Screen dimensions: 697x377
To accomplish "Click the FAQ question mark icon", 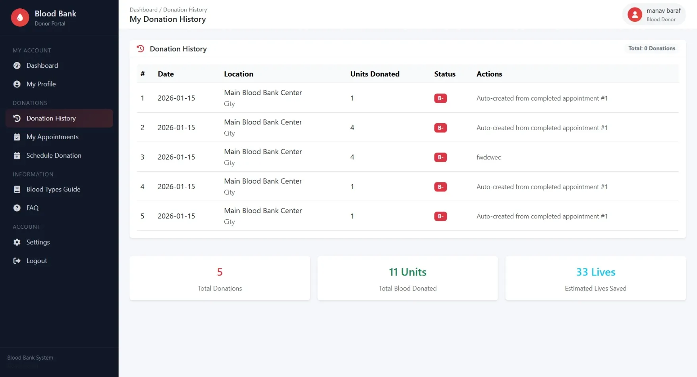I will click(17, 208).
